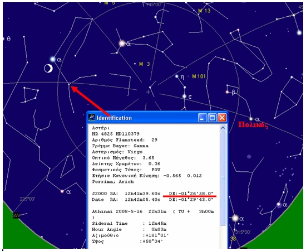Click the epsilon star below eta
This screenshot has width=306, height=251.
tap(184, 96)
